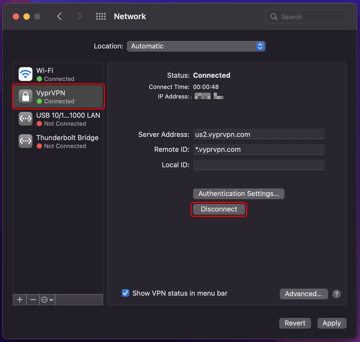Click the Disconnect button
The width and height of the screenshot is (360, 342).
219,209
